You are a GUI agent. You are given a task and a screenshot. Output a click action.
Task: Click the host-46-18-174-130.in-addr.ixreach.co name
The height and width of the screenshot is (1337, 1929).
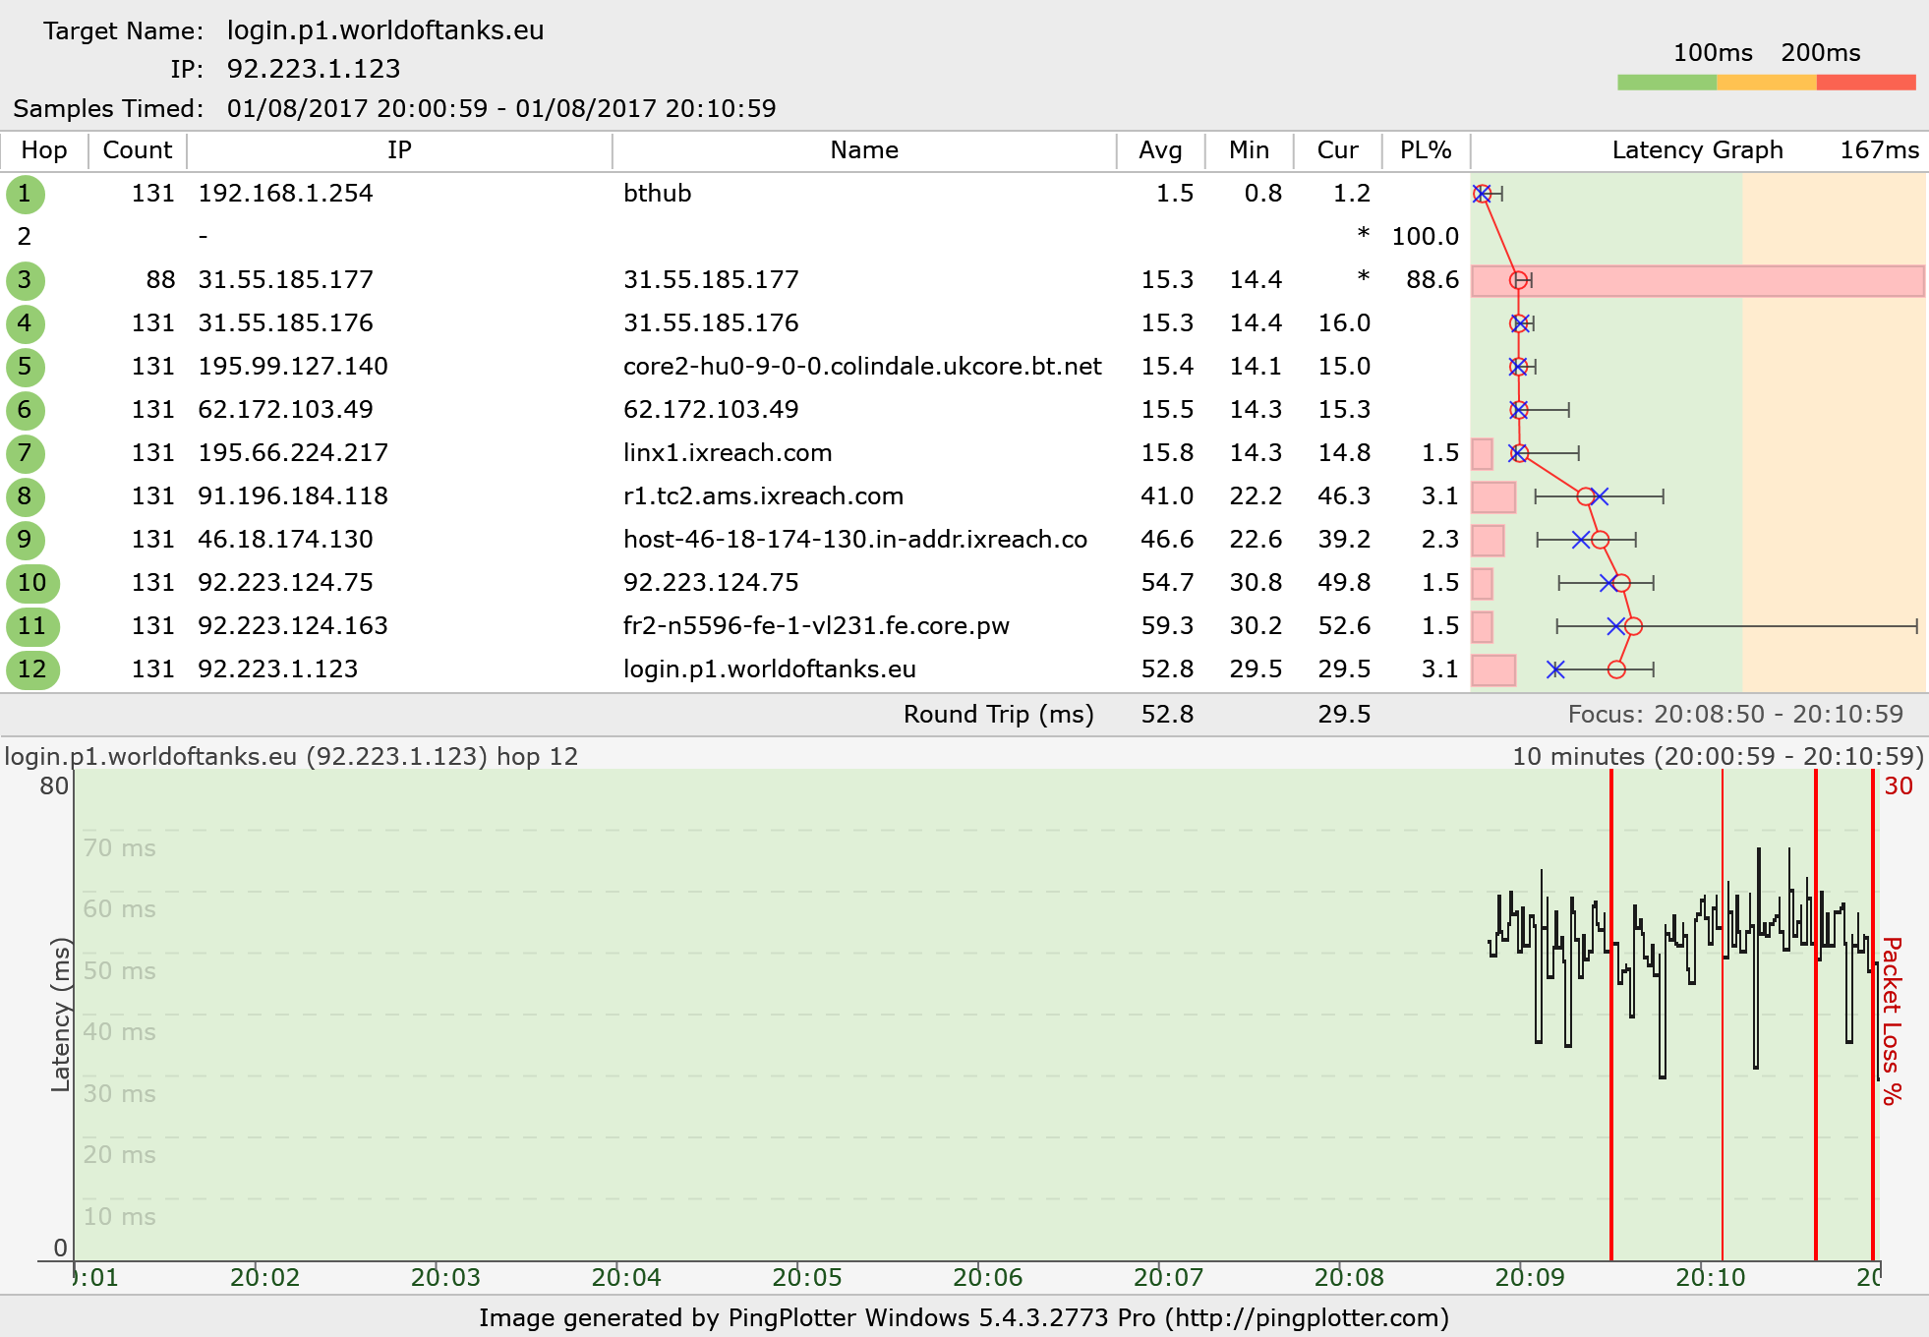pyautogui.click(x=855, y=540)
